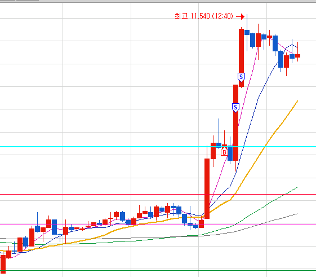
Task: Click the long red breakout candle crossing red line
Action: click(x=207, y=188)
